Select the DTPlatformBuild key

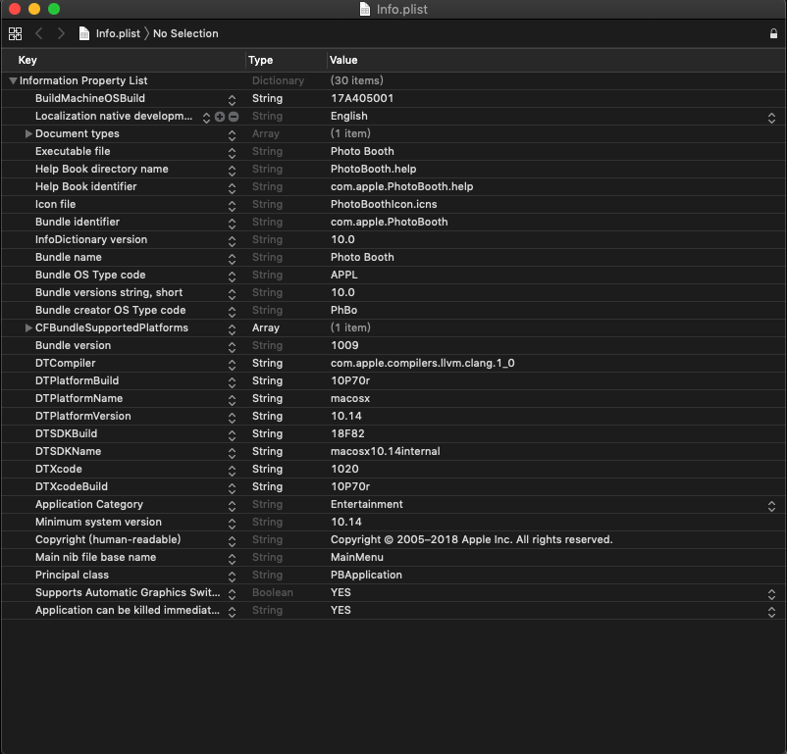(77, 380)
